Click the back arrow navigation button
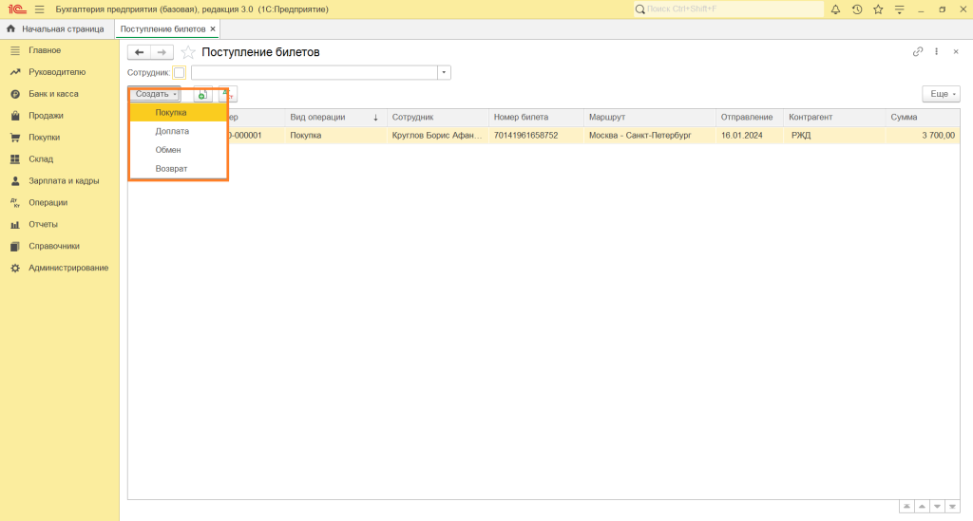The height and width of the screenshot is (521, 973). tap(140, 52)
